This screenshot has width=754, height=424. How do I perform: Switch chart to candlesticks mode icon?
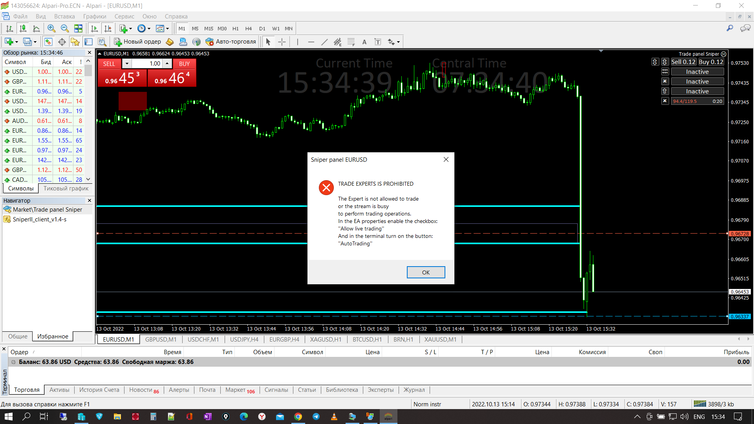23,28
